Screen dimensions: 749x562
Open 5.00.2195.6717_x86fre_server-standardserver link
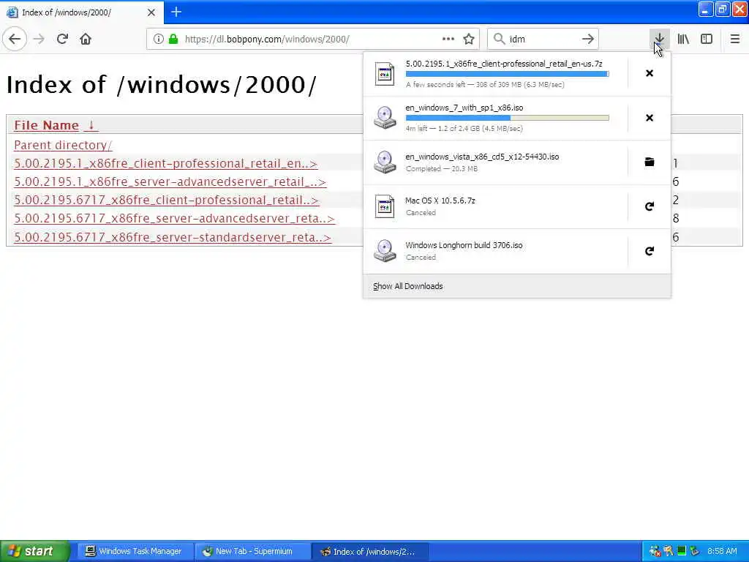(x=173, y=237)
